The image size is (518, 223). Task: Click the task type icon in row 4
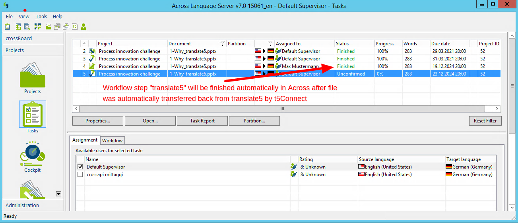(x=92, y=66)
